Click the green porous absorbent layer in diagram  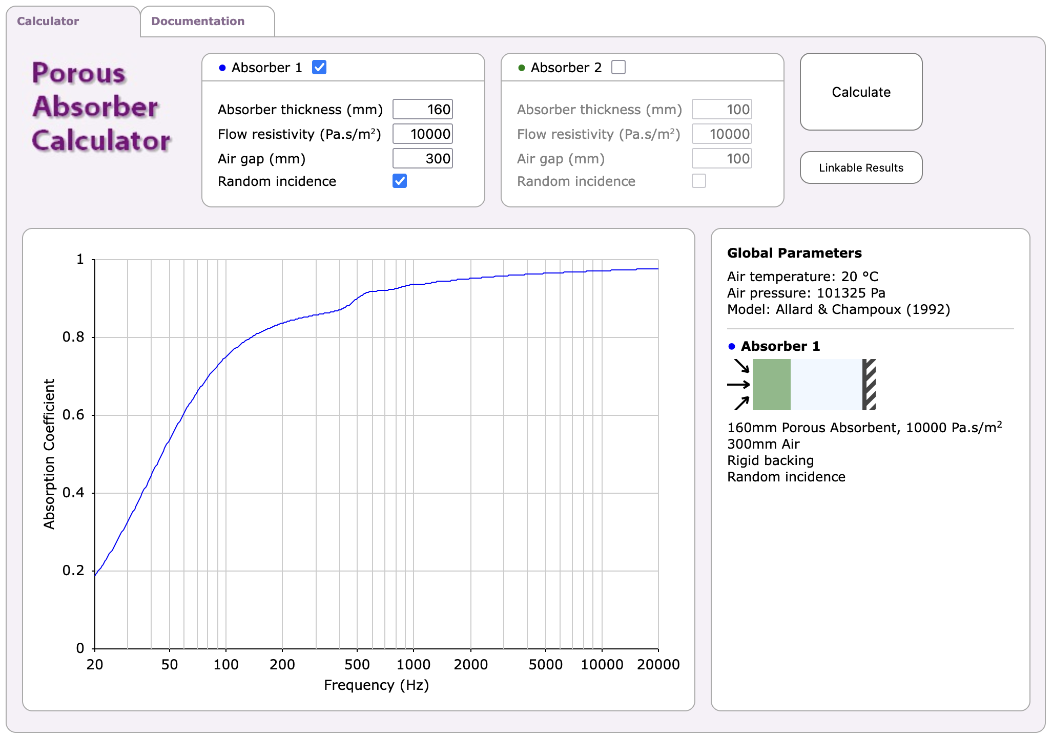(771, 385)
